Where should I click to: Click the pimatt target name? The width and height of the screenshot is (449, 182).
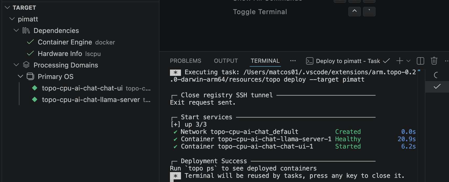pos(28,19)
